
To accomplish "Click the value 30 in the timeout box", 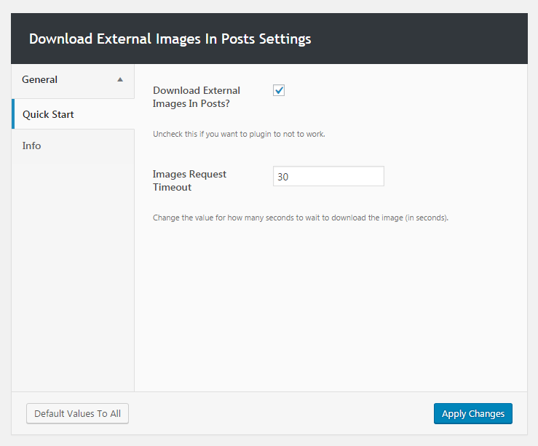I will 284,177.
